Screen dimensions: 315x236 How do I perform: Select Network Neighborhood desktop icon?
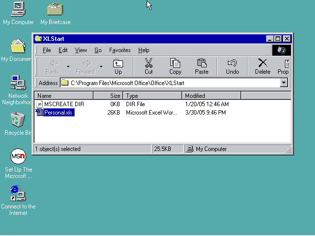[x=18, y=90]
